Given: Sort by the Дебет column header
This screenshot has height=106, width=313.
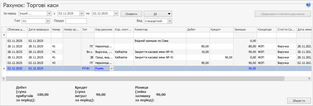Looking at the screenshot, I should click(198, 30).
